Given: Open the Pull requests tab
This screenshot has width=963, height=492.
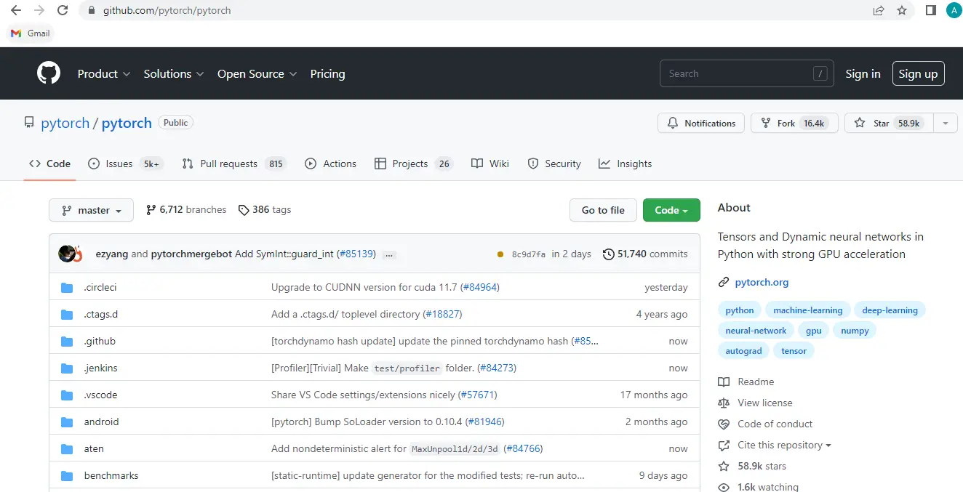Looking at the screenshot, I should point(234,164).
